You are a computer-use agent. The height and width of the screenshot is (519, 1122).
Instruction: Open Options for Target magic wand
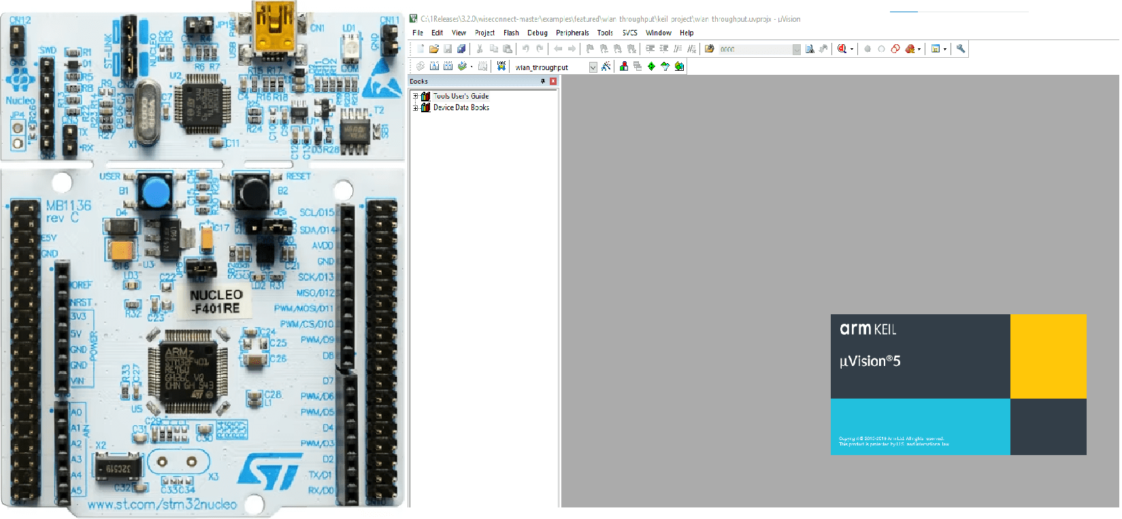[606, 67]
